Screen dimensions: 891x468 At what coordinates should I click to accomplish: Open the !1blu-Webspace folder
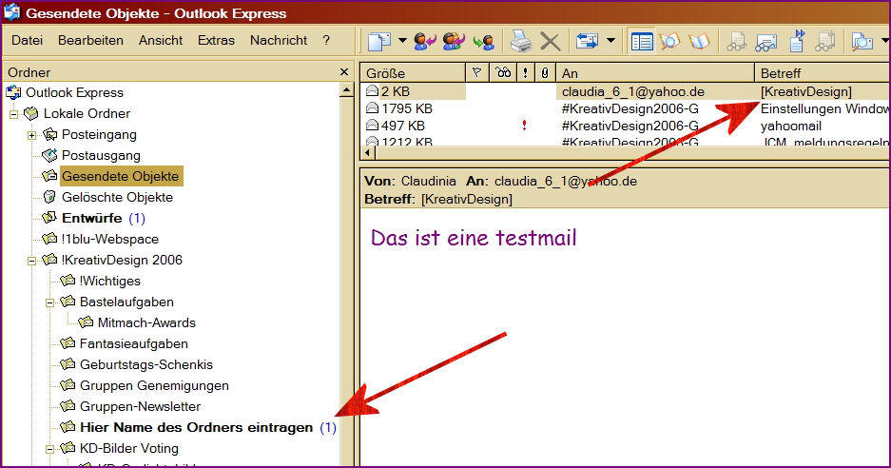point(110,240)
